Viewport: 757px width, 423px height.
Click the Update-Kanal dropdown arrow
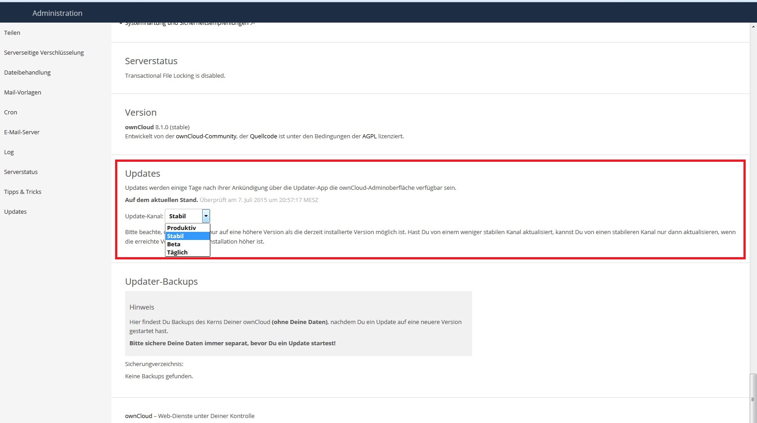pos(206,216)
